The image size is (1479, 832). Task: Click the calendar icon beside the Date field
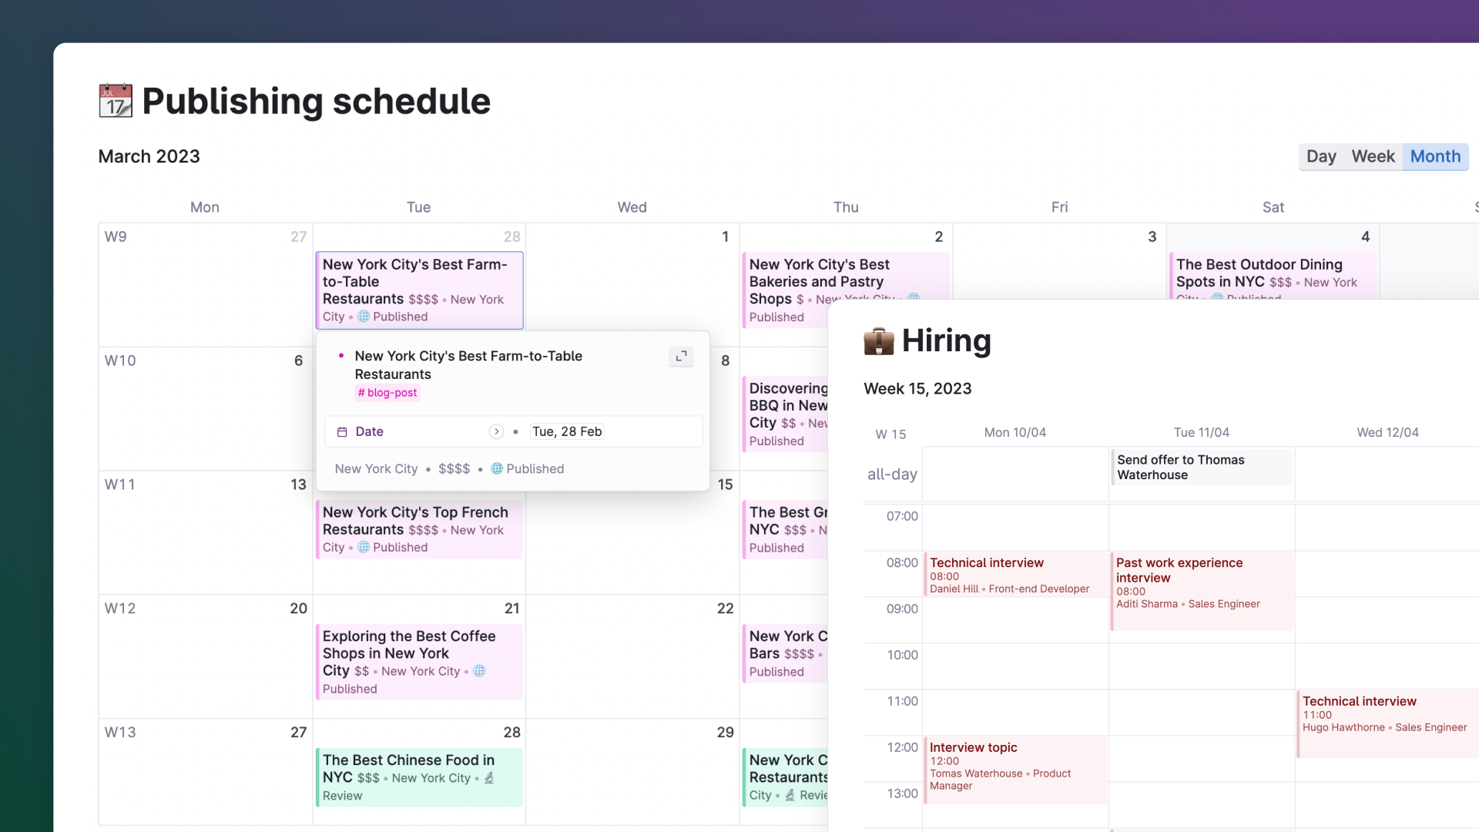[x=342, y=431]
